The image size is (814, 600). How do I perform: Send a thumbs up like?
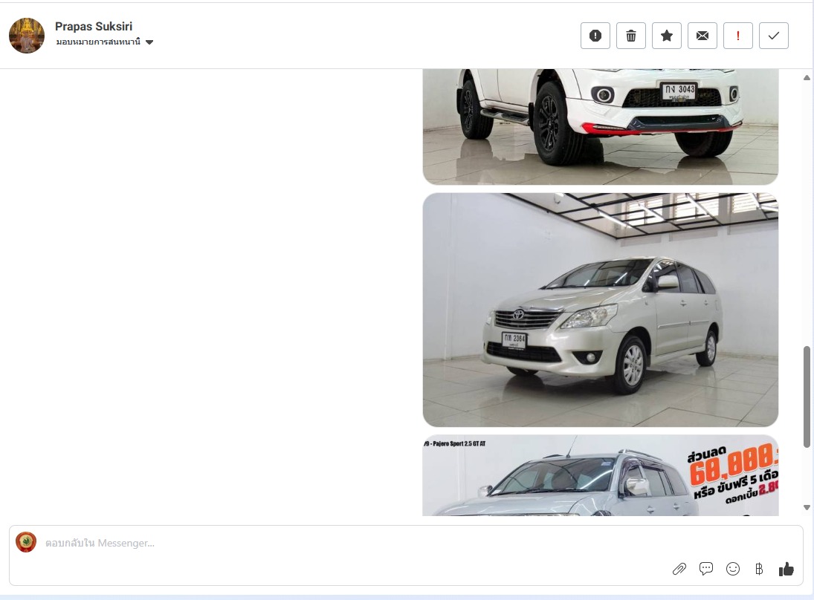(x=786, y=569)
